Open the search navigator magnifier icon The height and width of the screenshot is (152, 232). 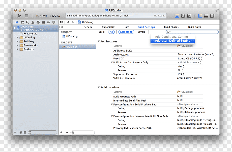click(27, 22)
